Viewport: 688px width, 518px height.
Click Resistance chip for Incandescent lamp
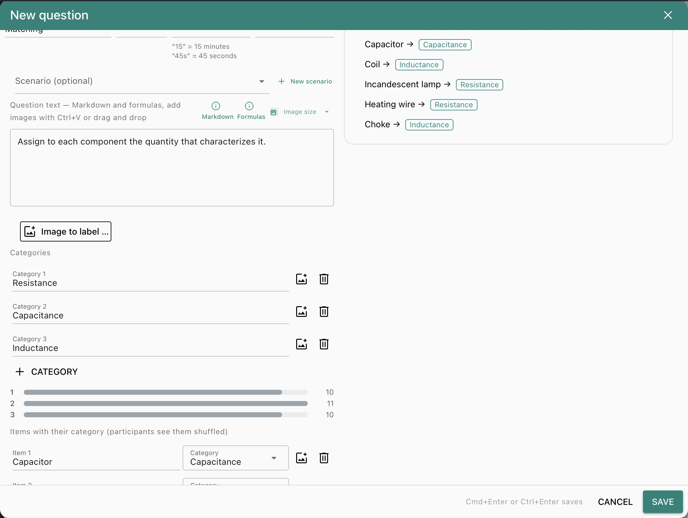point(479,85)
